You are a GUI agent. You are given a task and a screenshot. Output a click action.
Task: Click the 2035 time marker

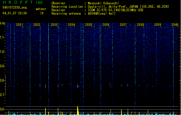89,25
